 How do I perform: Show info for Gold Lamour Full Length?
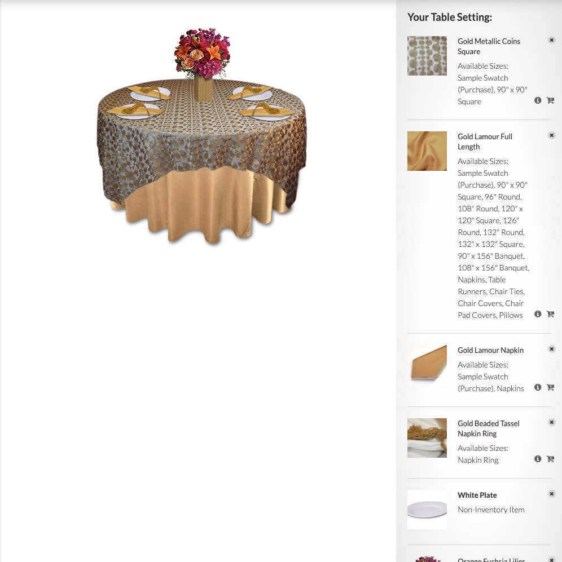point(538,314)
